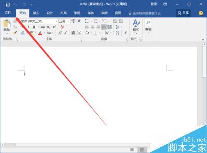Open the 段落 Paragraph dialog launcher

tap(127, 40)
